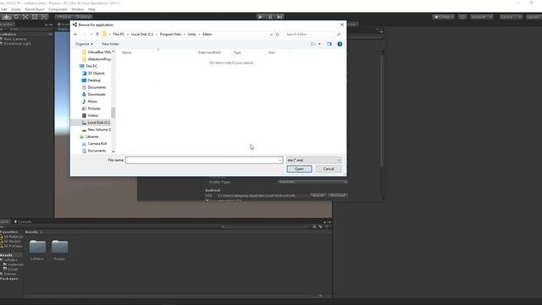This screenshot has width=542, height=305.
Task: Click the Scenes folder thumbnail in Assets
Action: point(59,247)
